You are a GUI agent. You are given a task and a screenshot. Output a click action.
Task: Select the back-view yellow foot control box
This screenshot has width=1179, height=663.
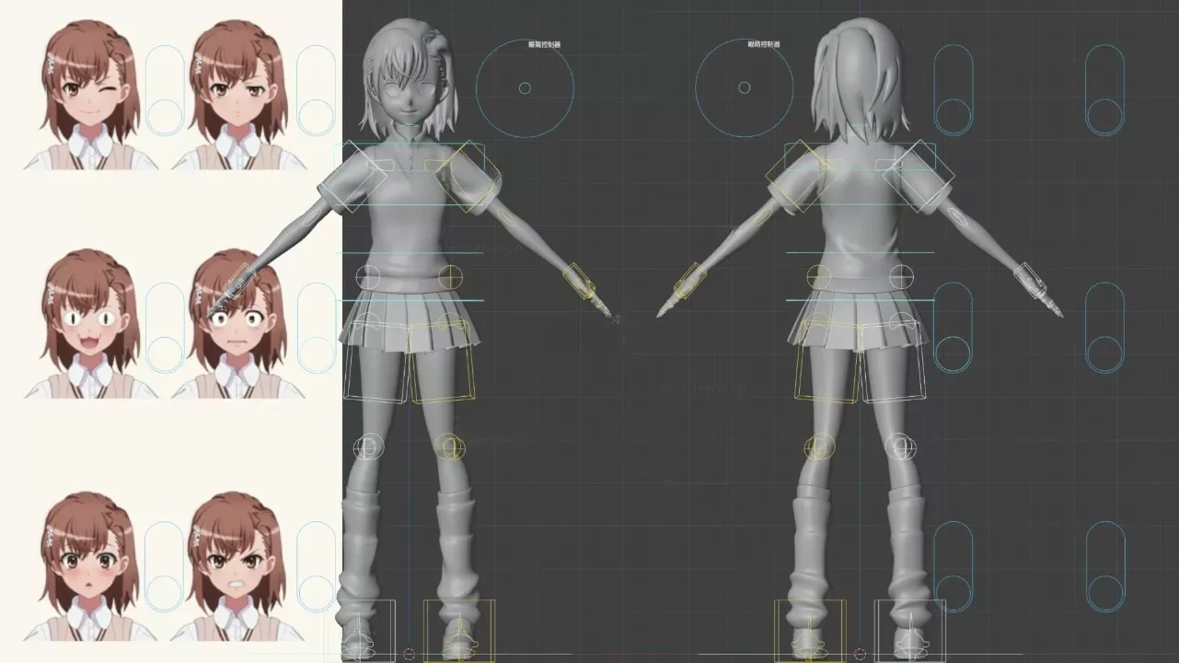pyautogui.click(x=810, y=631)
